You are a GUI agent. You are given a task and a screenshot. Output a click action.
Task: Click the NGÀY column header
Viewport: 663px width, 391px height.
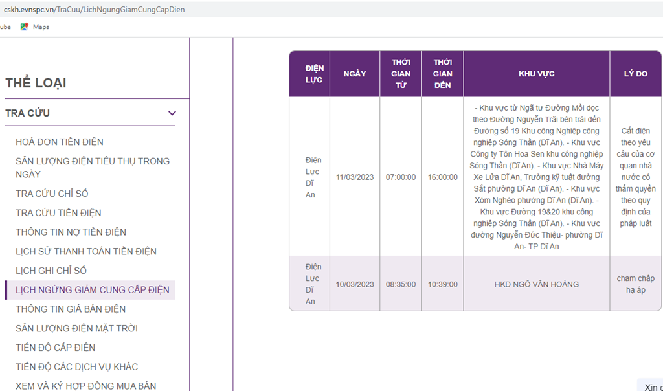point(355,74)
